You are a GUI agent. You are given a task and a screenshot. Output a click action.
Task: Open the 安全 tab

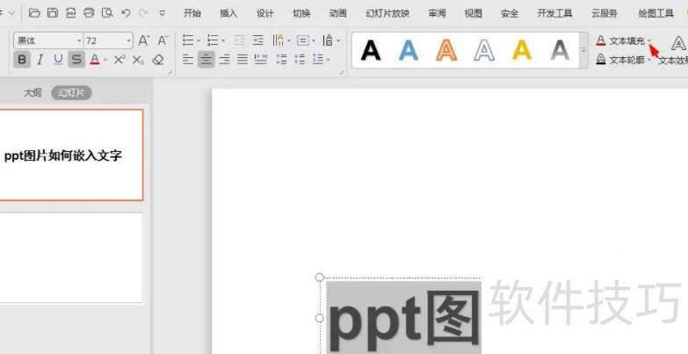click(510, 13)
